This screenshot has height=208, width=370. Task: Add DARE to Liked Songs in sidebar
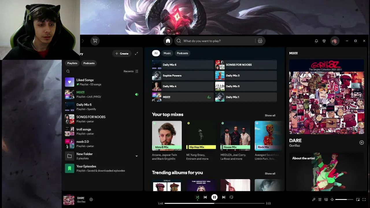tap(362, 142)
